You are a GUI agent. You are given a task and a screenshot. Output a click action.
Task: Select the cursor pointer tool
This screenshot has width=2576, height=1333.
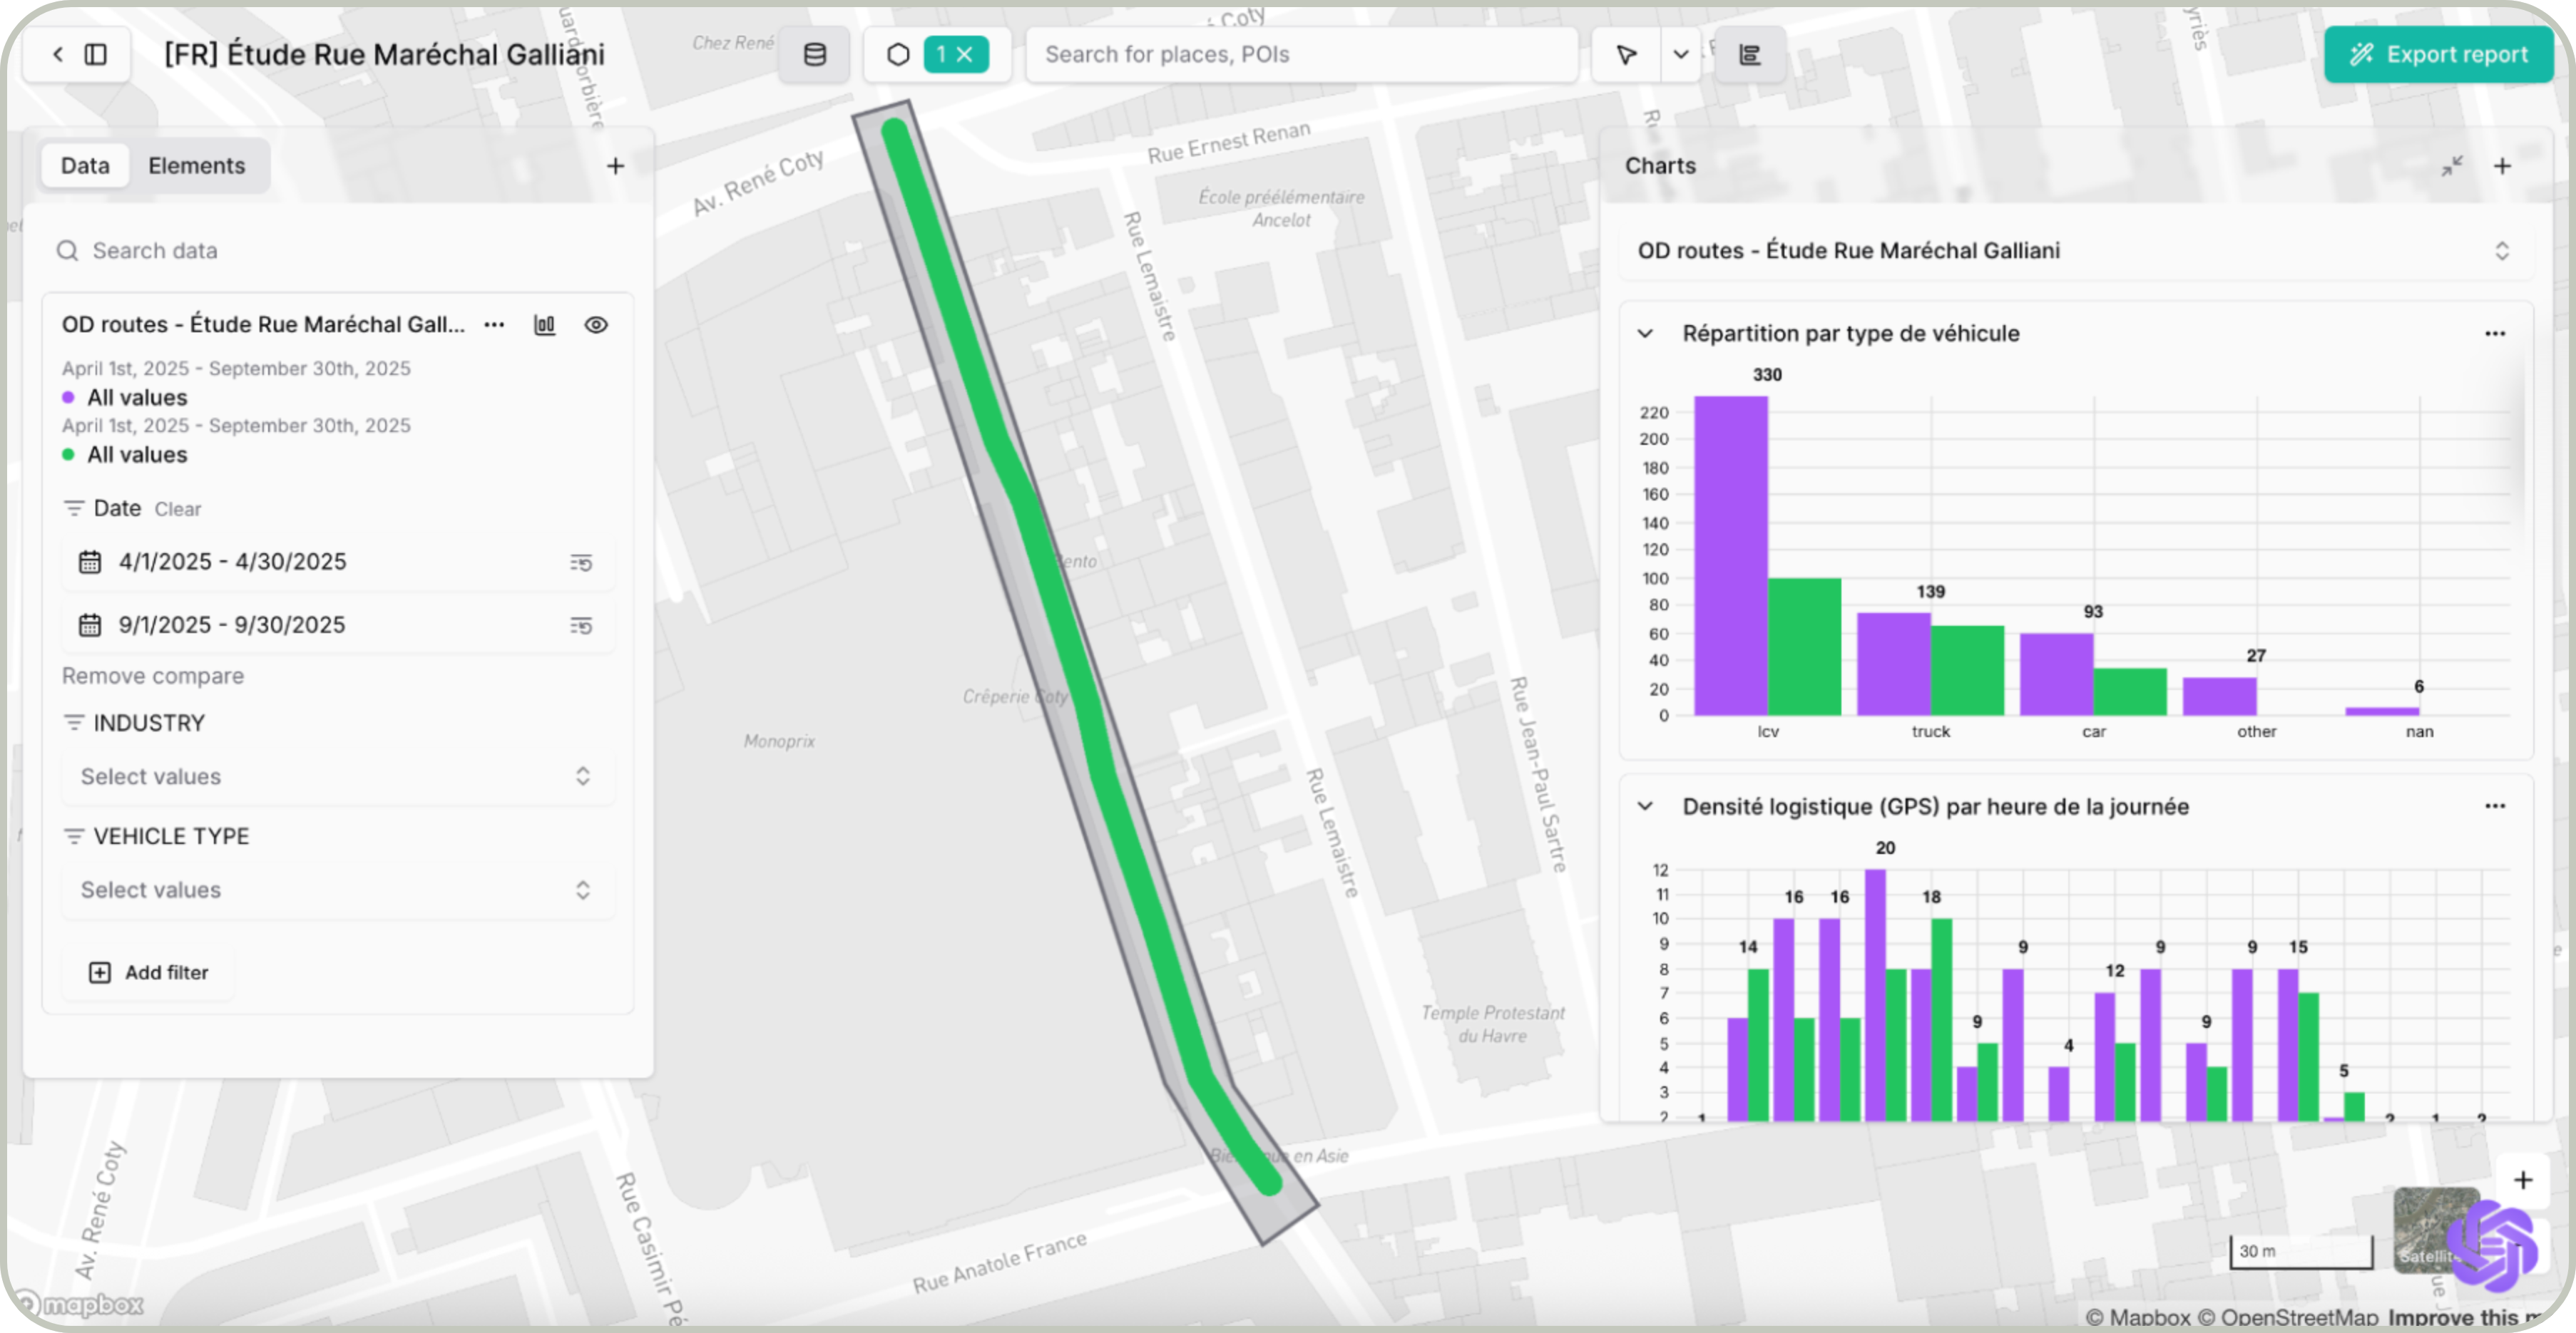click(1626, 55)
